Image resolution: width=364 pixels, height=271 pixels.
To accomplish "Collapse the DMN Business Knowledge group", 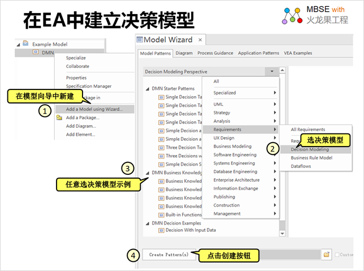I will 148,173.
